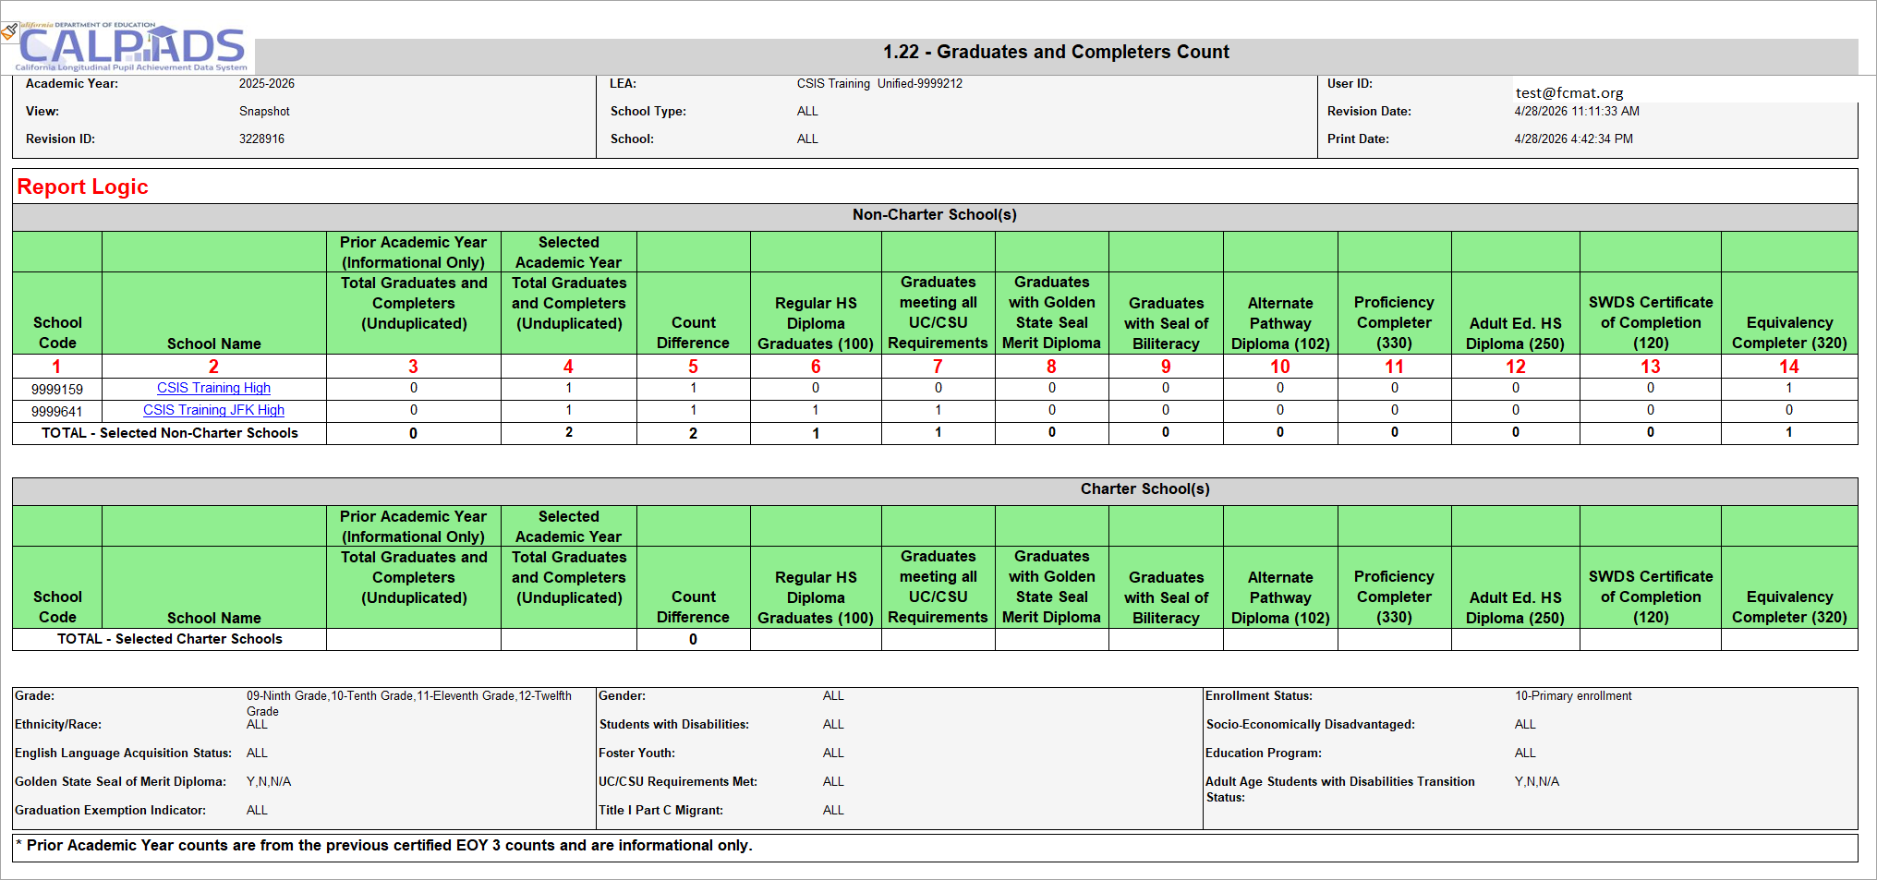The height and width of the screenshot is (880, 1877).
Task: Click Non-Charter "Alternate Pathway Diploma (102)" header
Action: 1280,323
